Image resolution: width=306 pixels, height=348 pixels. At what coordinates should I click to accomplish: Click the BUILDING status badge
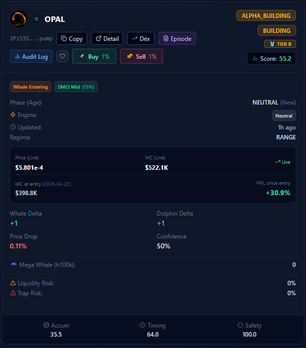point(277,30)
